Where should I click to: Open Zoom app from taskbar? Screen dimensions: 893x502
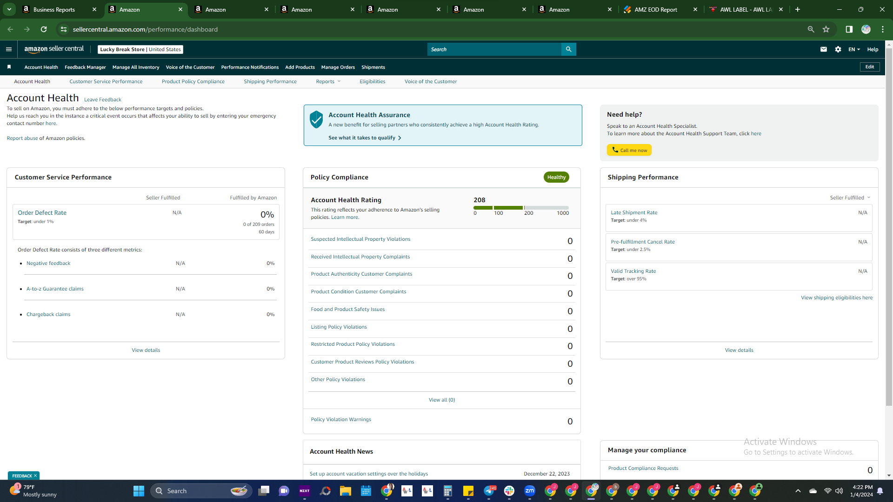(529, 491)
